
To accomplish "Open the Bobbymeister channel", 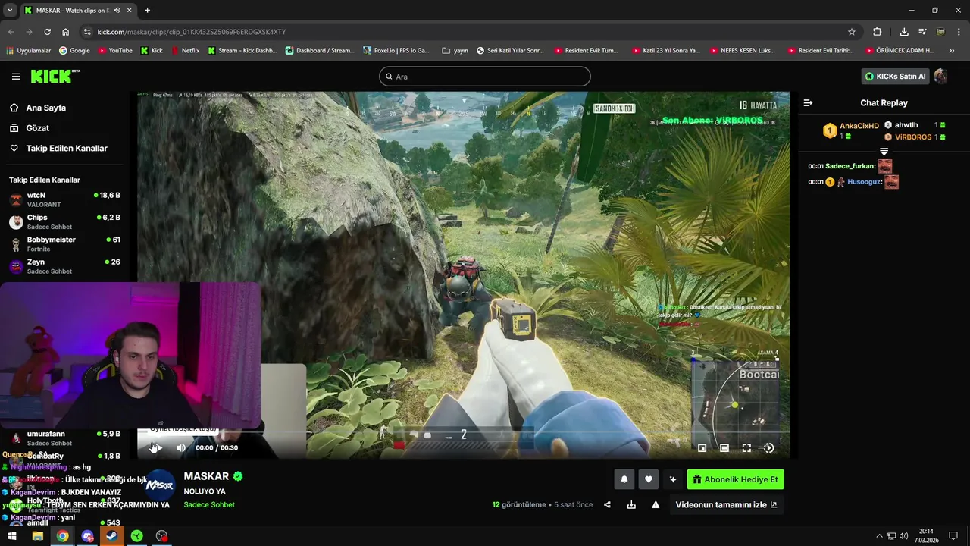I will click(64, 243).
